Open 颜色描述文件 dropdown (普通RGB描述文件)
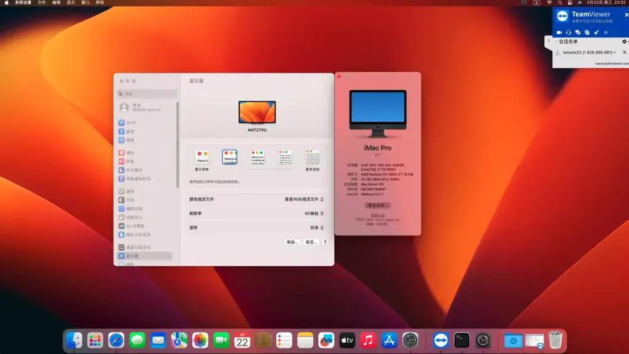Viewport: 629px width, 354px height. pyautogui.click(x=303, y=199)
